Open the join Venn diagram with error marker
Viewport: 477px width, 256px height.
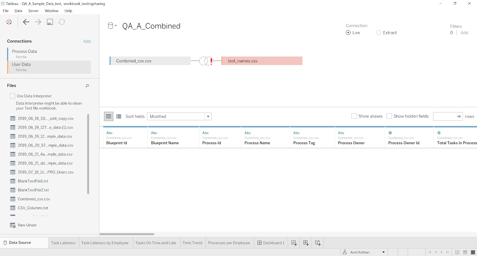206,61
